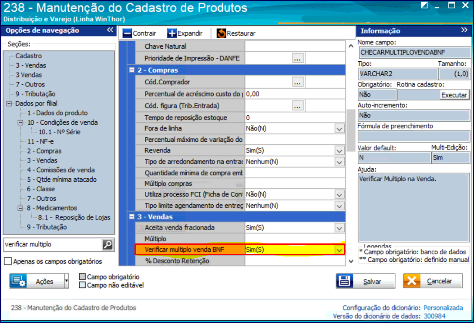Click the Restaurar toolbar label
Image resolution: width=474 pixels, height=323 pixels.
coord(241,33)
